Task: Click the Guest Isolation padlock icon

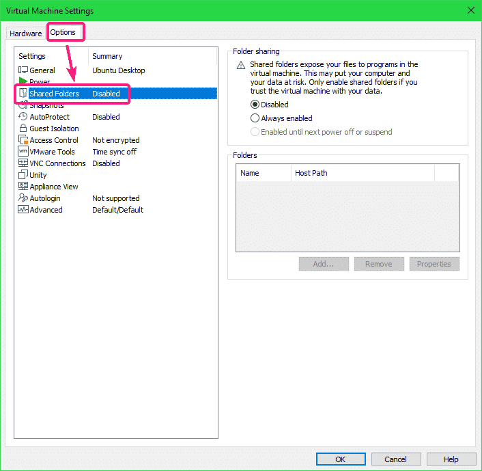Action: tap(23, 128)
